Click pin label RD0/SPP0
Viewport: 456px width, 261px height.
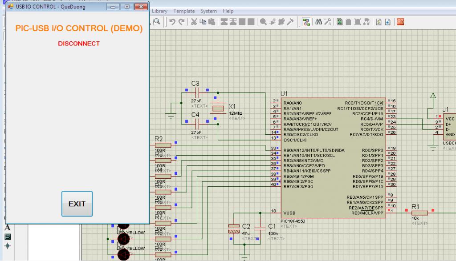(373, 150)
